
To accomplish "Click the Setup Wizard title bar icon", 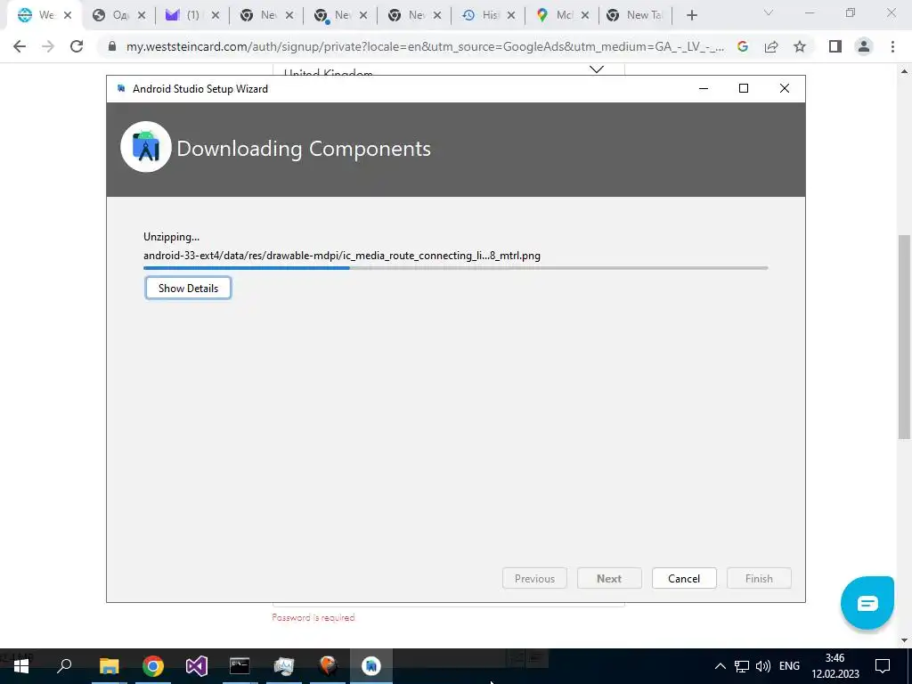I will point(121,88).
